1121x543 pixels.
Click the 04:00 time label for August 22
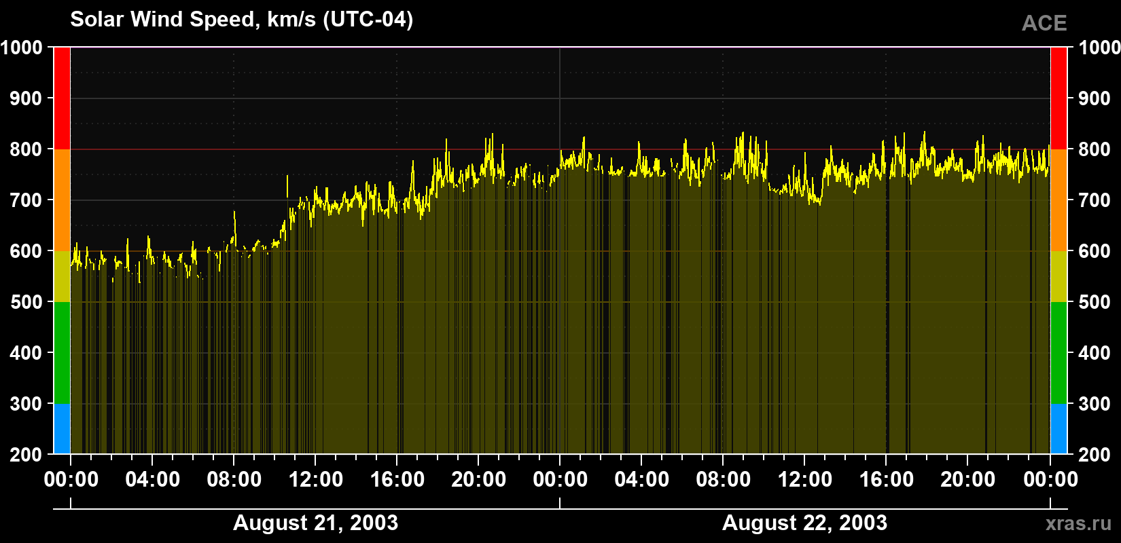pyautogui.click(x=642, y=480)
